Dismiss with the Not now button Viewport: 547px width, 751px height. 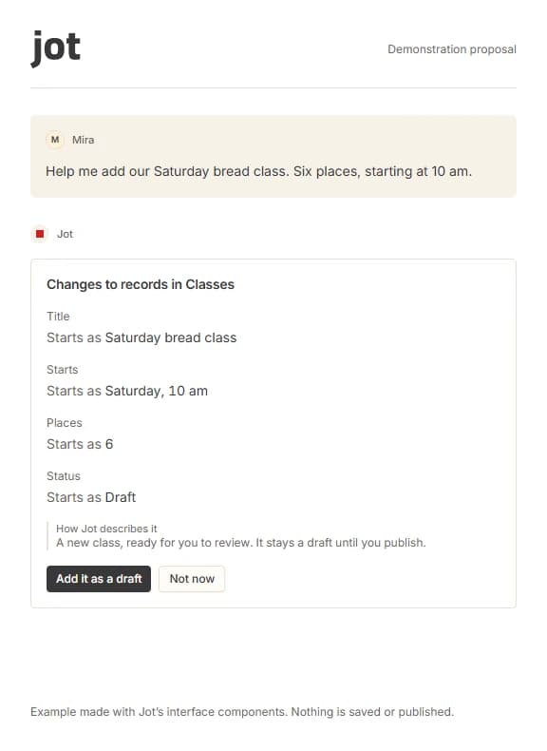(192, 579)
